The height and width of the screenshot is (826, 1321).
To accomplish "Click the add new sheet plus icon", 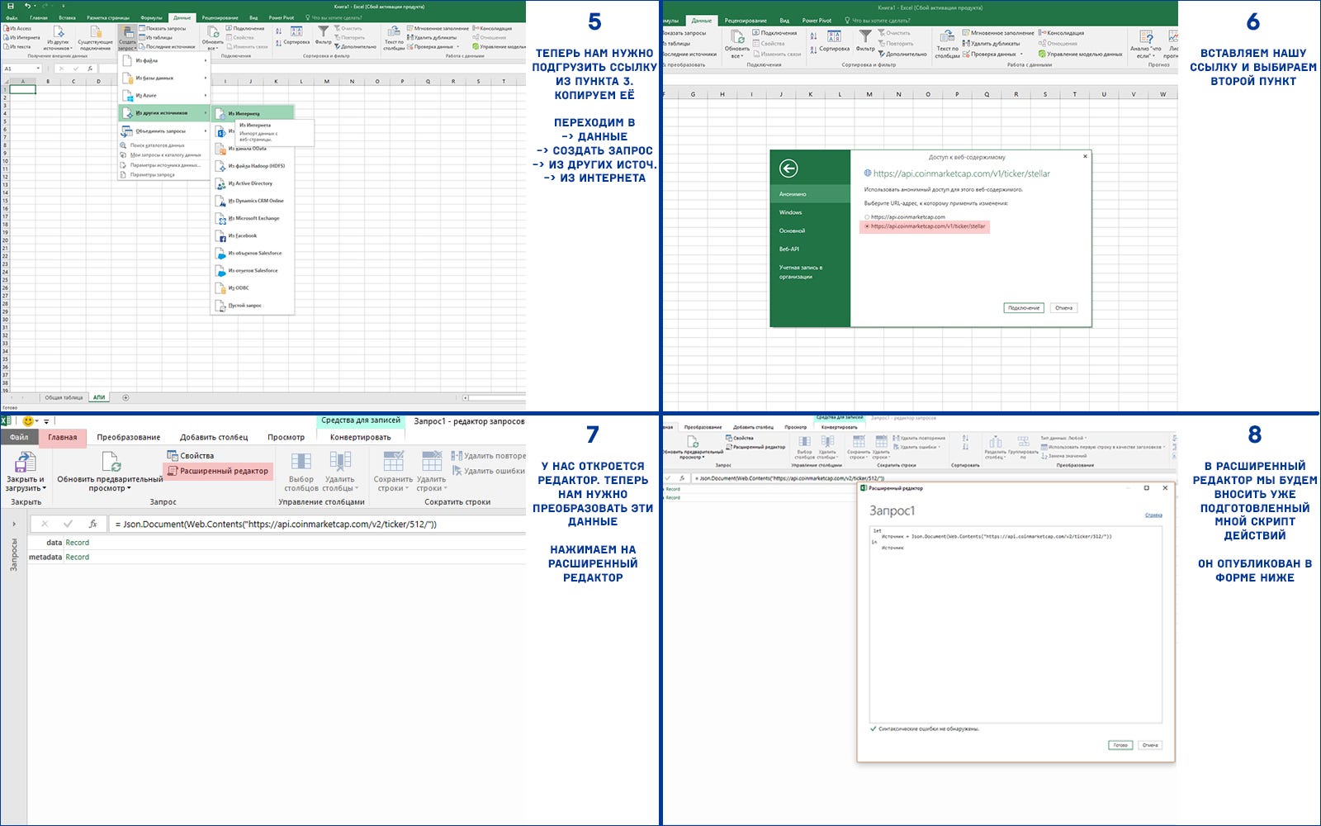I will pyautogui.click(x=125, y=397).
